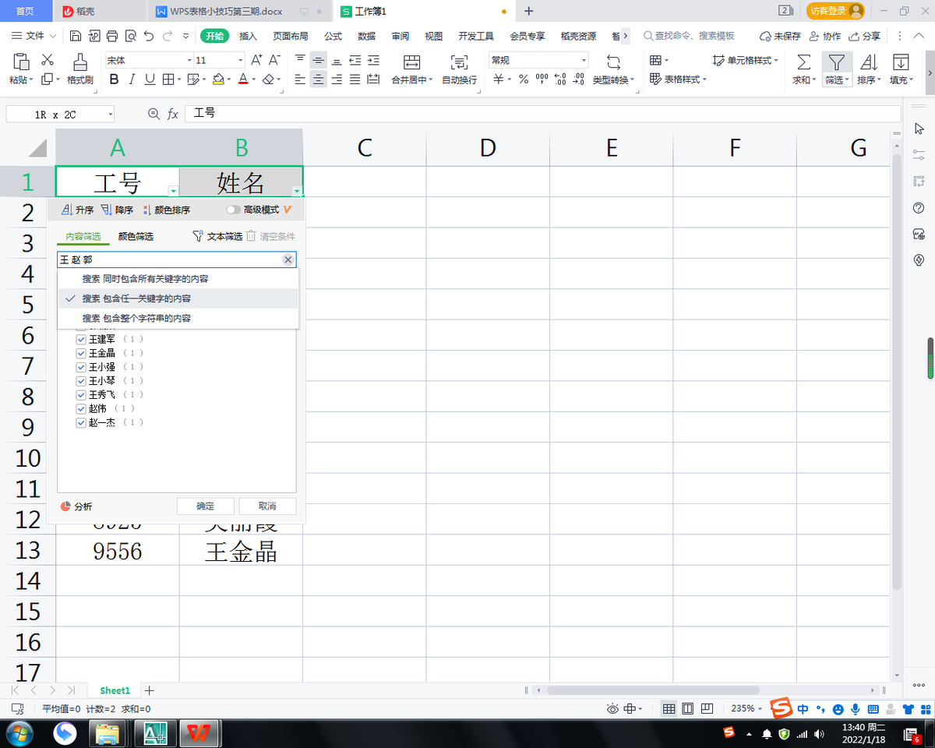Select search option 同时包含所有关键字的内容
This screenshot has height=748, width=935.
click(146, 278)
